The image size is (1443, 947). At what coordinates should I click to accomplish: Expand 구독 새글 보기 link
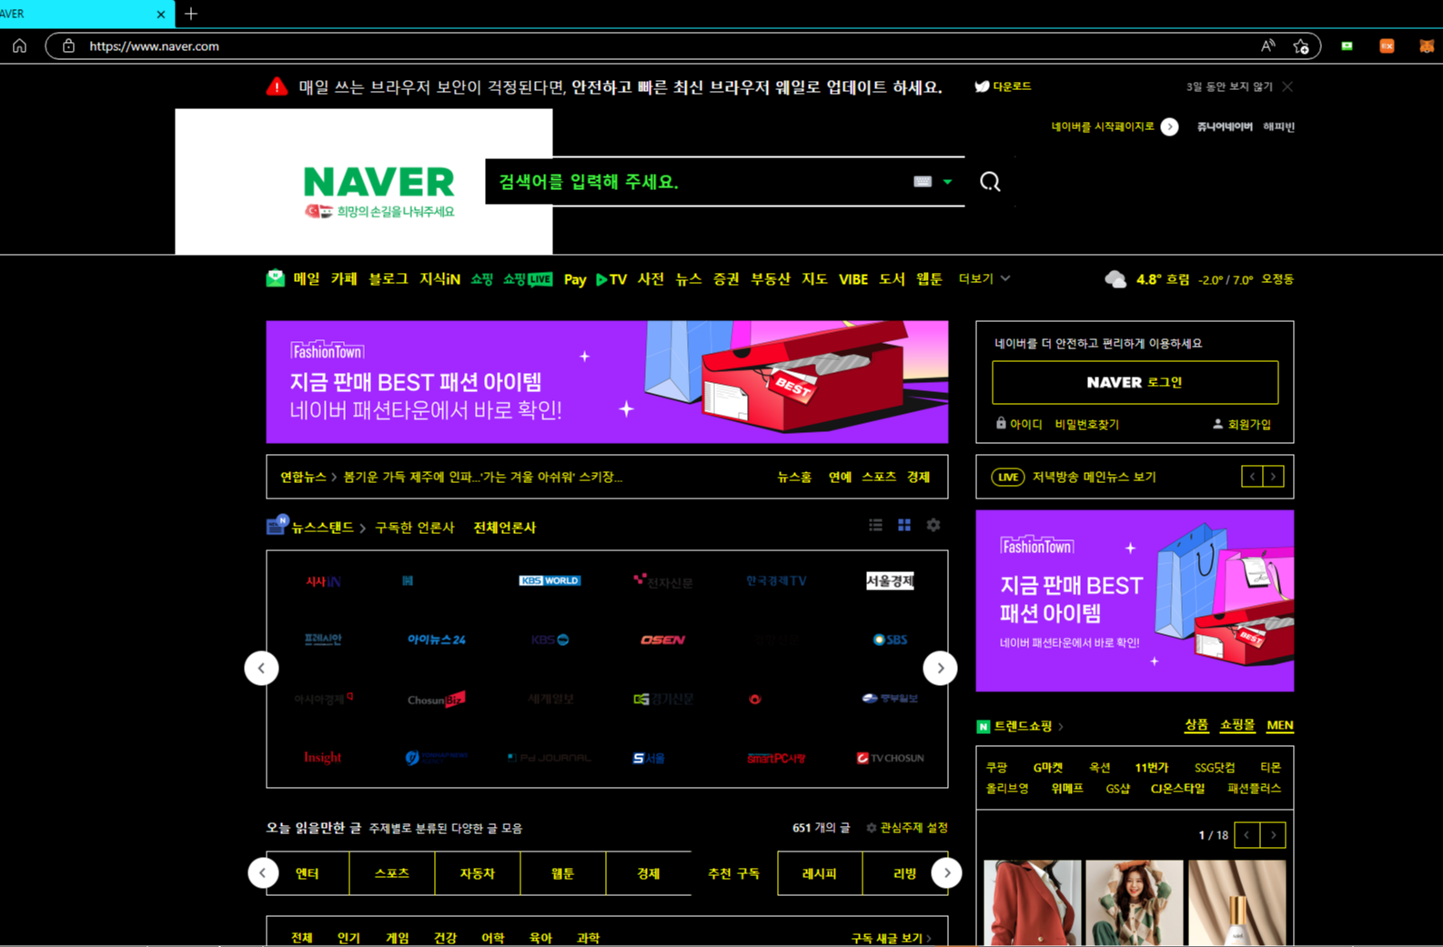(891, 938)
